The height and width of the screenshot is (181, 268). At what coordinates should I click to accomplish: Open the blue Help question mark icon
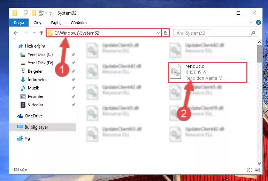click(x=259, y=22)
